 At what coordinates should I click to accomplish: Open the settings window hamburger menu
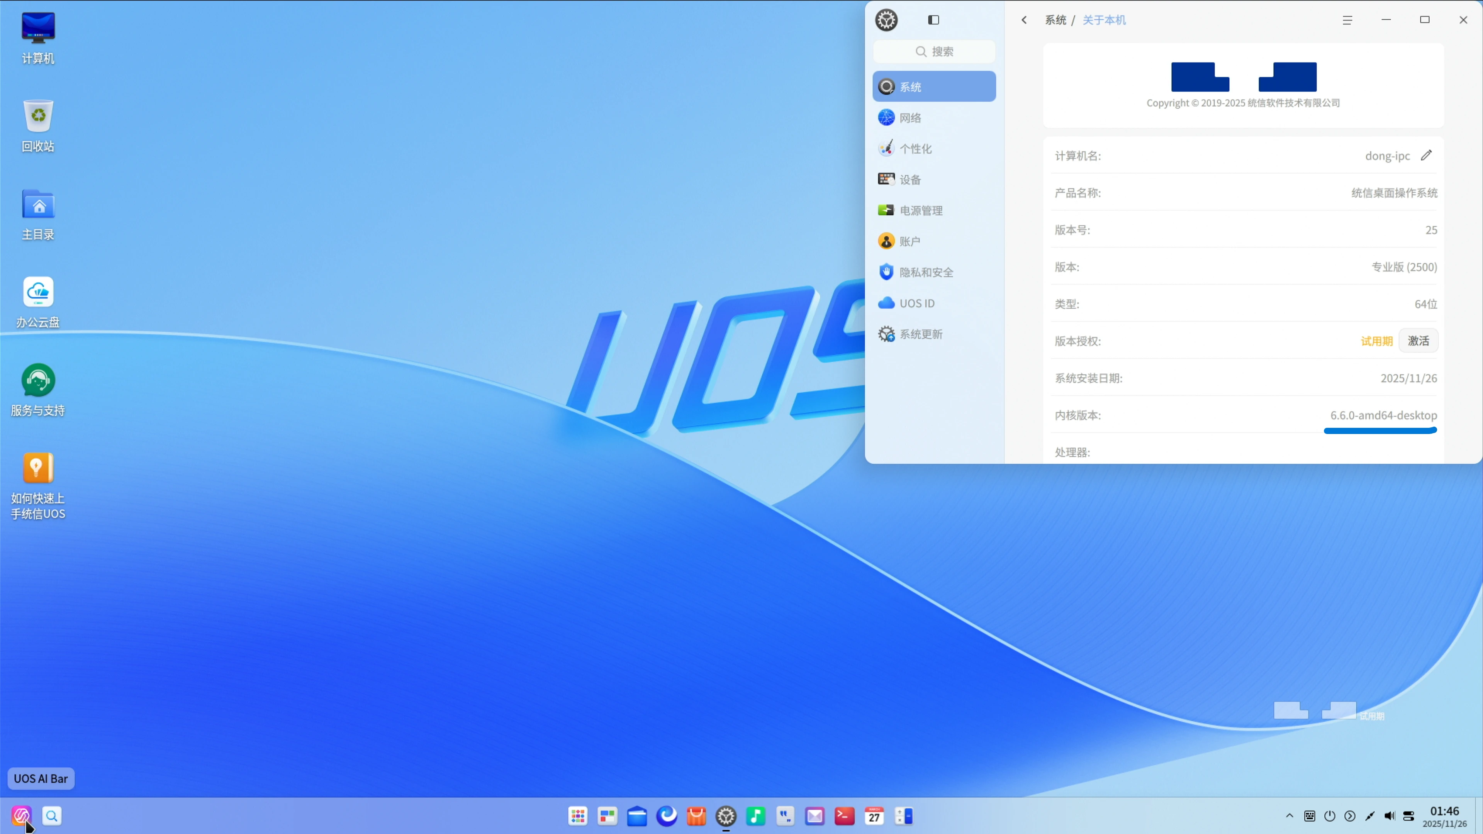pyautogui.click(x=1347, y=20)
